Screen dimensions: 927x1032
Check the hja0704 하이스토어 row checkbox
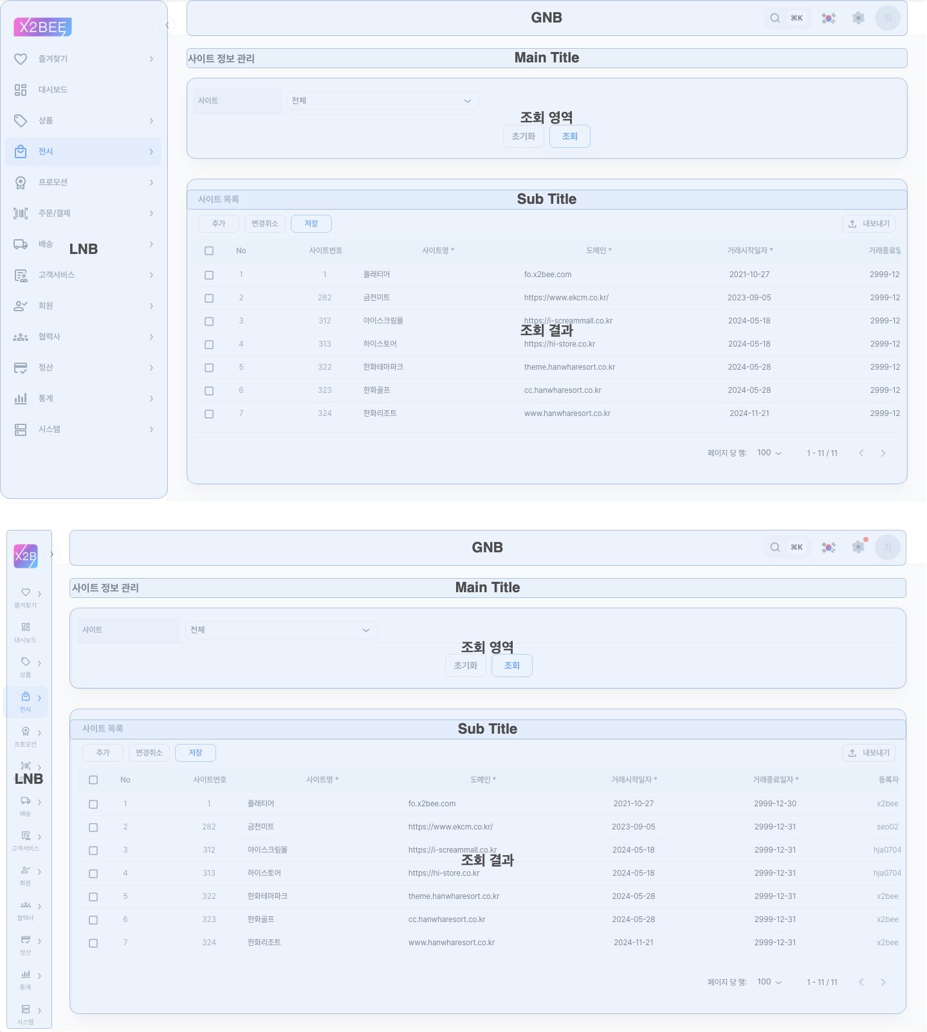click(93, 874)
